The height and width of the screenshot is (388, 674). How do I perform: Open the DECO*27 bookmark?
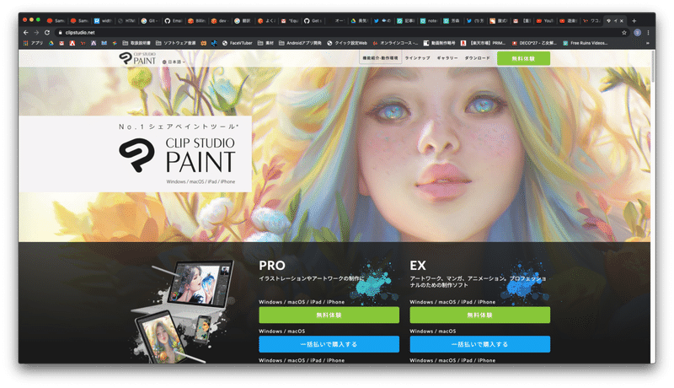click(534, 43)
